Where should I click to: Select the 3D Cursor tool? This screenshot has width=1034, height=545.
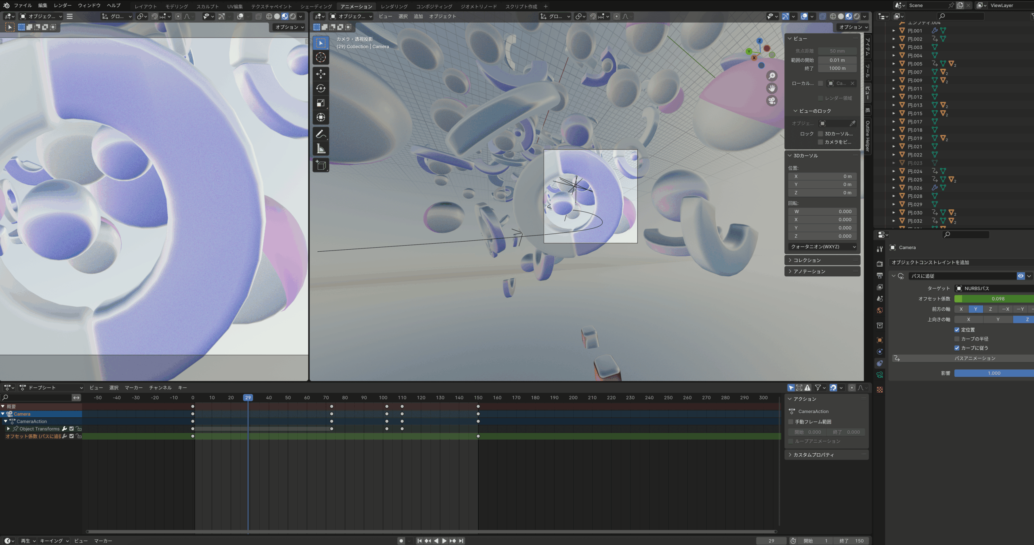coord(321,57)
